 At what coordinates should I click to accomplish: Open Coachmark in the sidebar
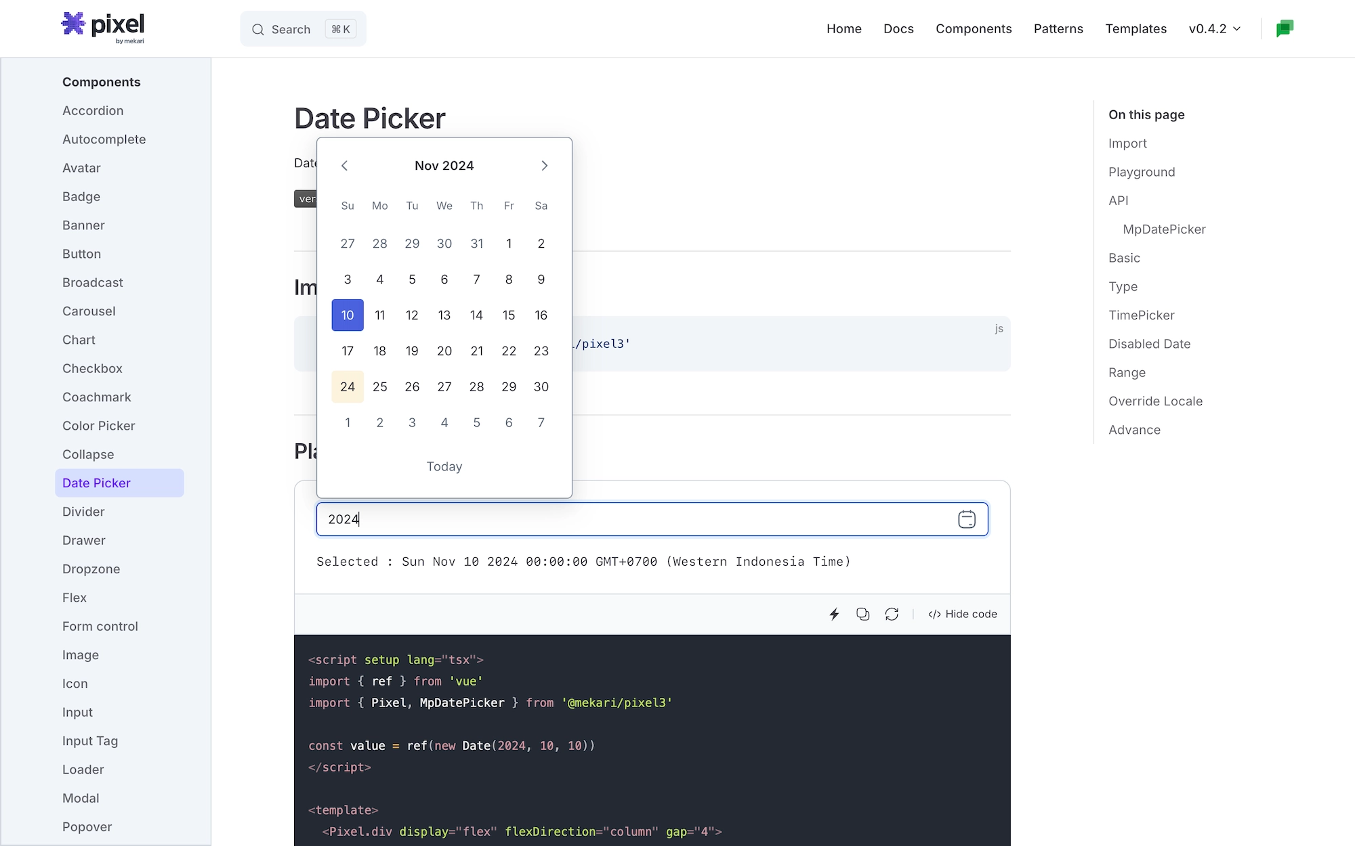coord(97,397)
